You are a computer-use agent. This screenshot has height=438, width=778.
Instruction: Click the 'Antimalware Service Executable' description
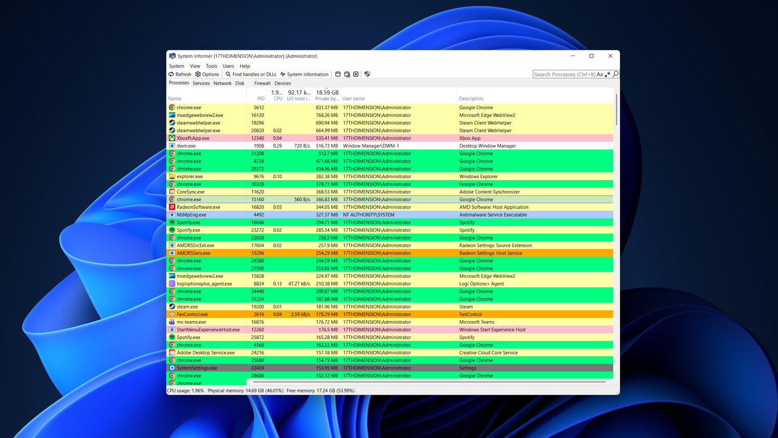click(x=493, y=215)
